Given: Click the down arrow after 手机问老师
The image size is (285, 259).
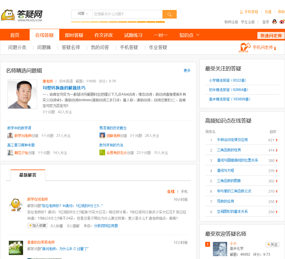Looking at the screenshot, I should click(x=275, y=48).
